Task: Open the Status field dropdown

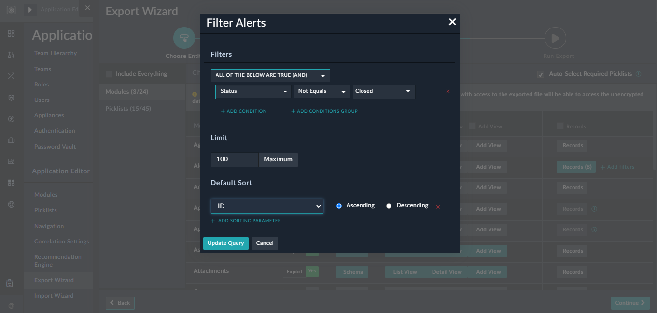Action: coord(252,91)
